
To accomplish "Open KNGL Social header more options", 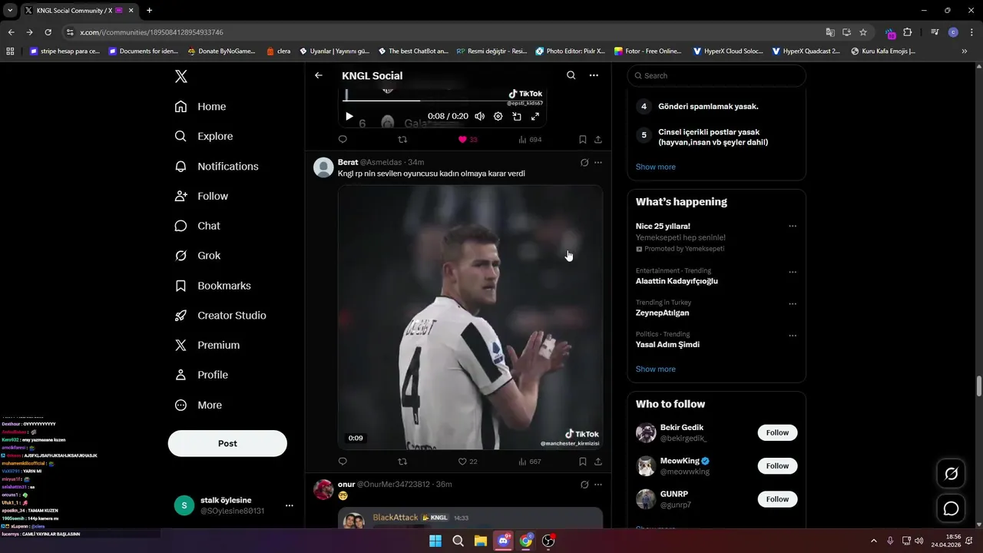I will click(594, 75).
